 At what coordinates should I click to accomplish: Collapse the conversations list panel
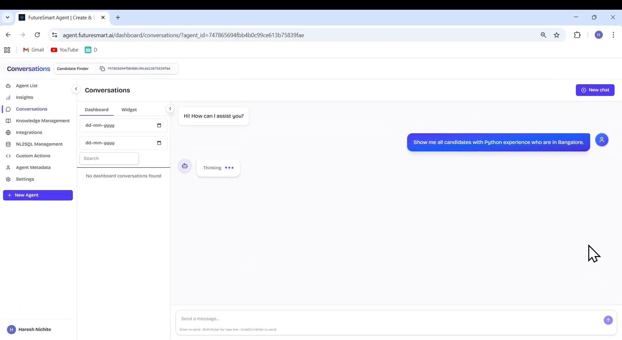pos(170,109)
